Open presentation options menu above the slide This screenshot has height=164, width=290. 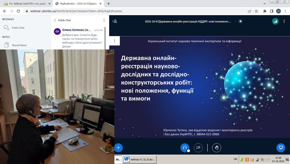coord(115,41)
